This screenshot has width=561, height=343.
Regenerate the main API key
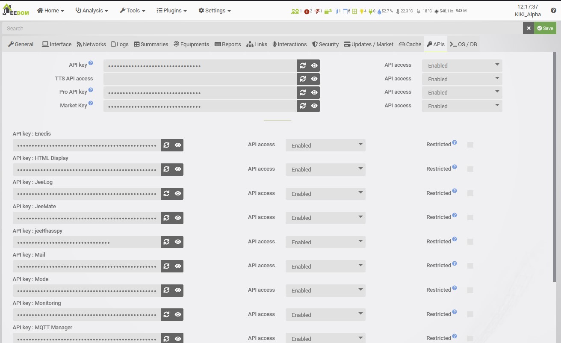click(303, 65)
